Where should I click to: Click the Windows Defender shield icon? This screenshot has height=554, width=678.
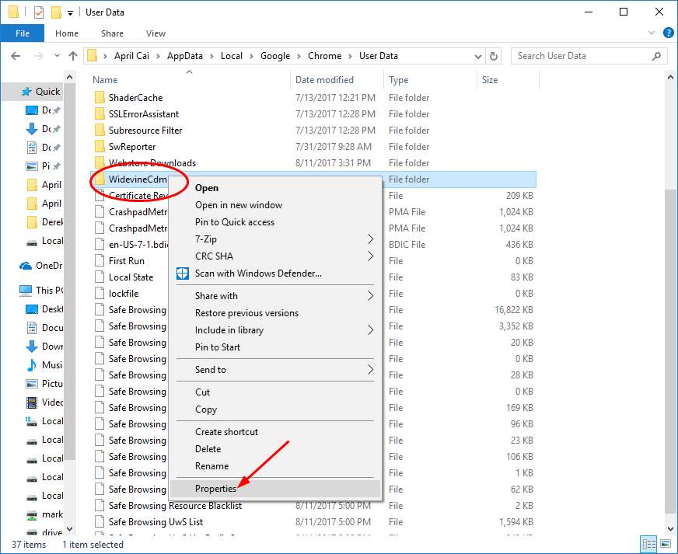point(183,274)
